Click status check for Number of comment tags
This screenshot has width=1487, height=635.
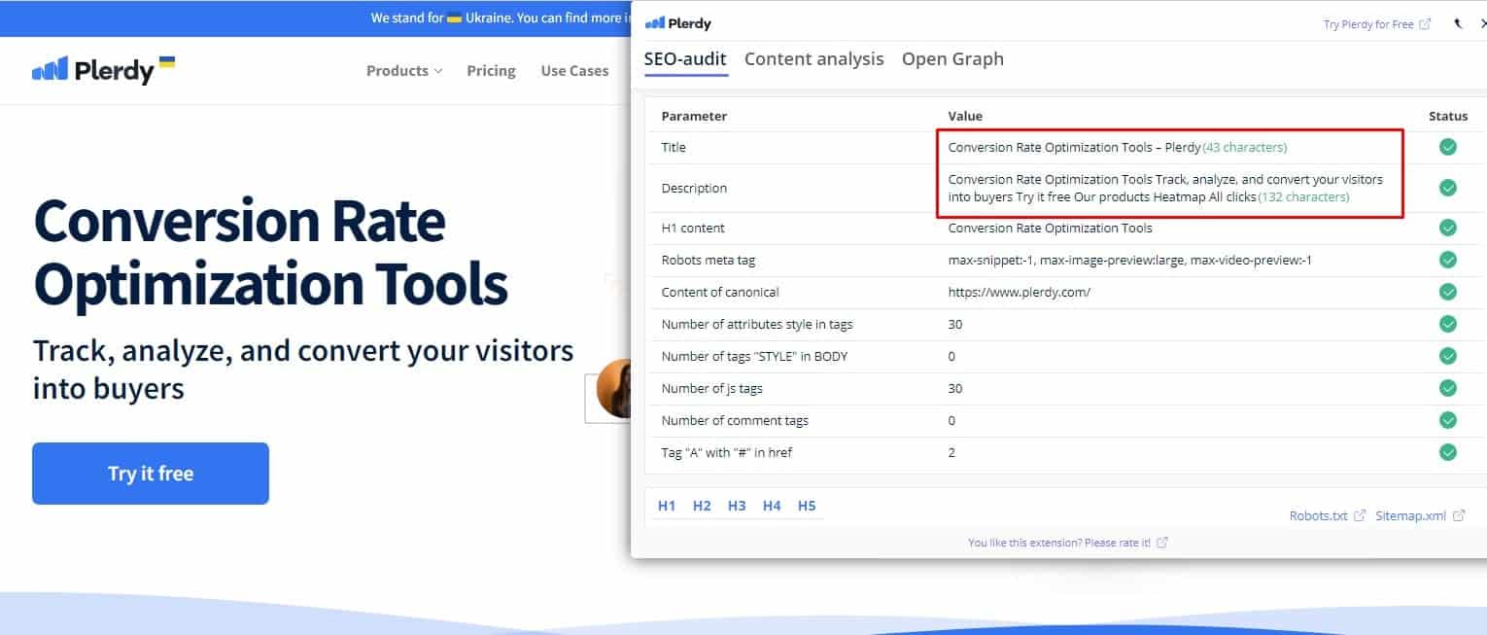1448,420
